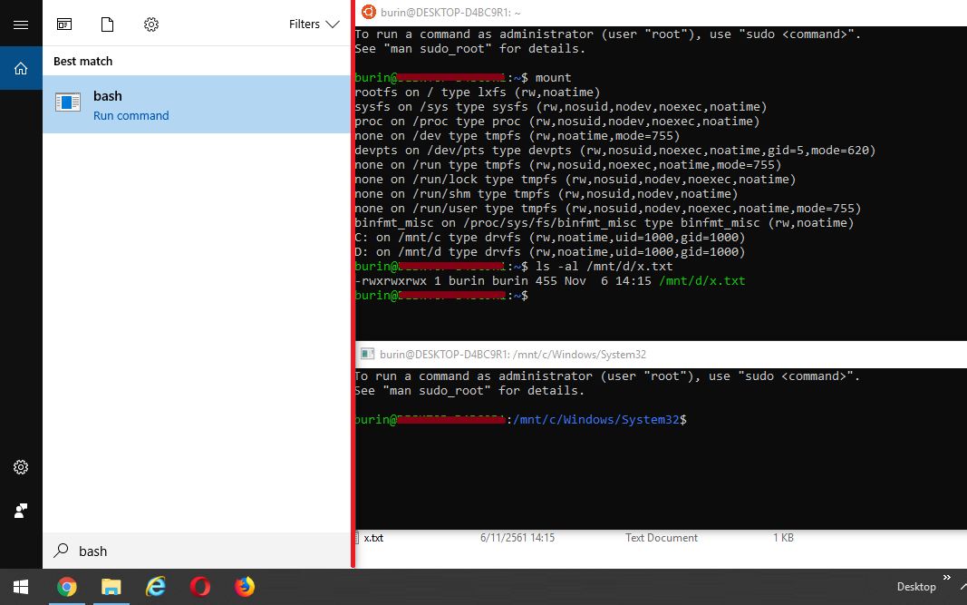Expand the Desktop toolbar chevron
The height and width of the screenshot is (605, 967).
[x=948, y=578]
